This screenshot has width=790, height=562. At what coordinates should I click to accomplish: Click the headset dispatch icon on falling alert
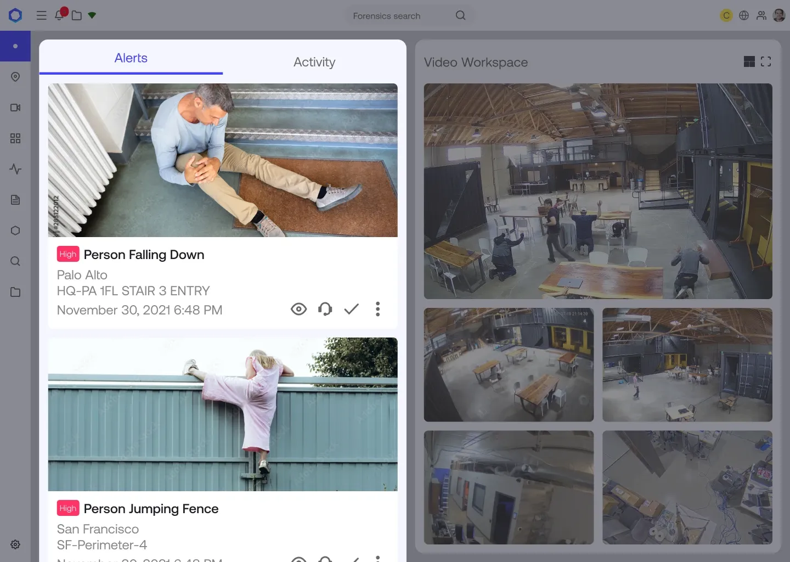click(325, 309)
